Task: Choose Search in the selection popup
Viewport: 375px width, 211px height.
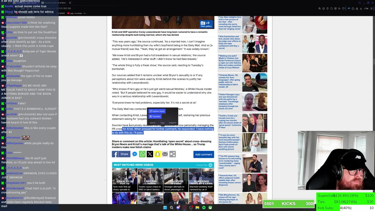Action: (x=153, y=123)
